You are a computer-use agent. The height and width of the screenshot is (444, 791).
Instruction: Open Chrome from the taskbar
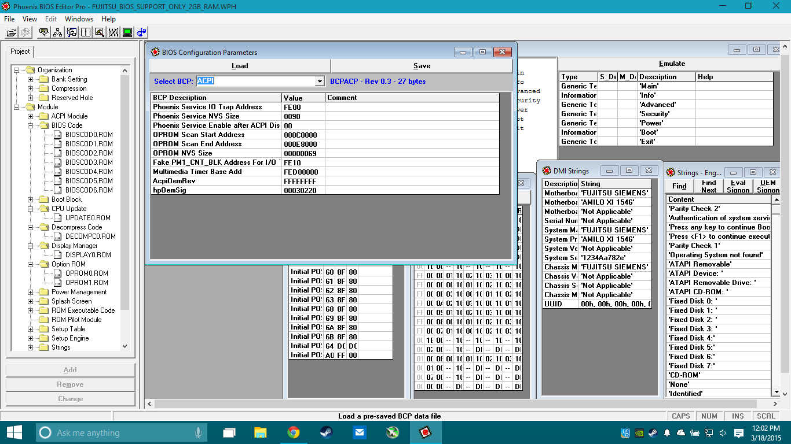pyautogui.click(x=294, y=432)
